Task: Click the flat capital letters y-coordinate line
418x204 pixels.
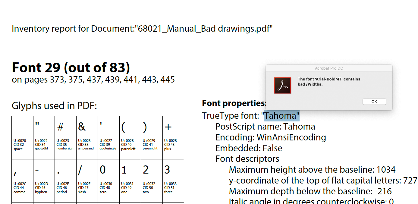Action: tap(323, 180)
